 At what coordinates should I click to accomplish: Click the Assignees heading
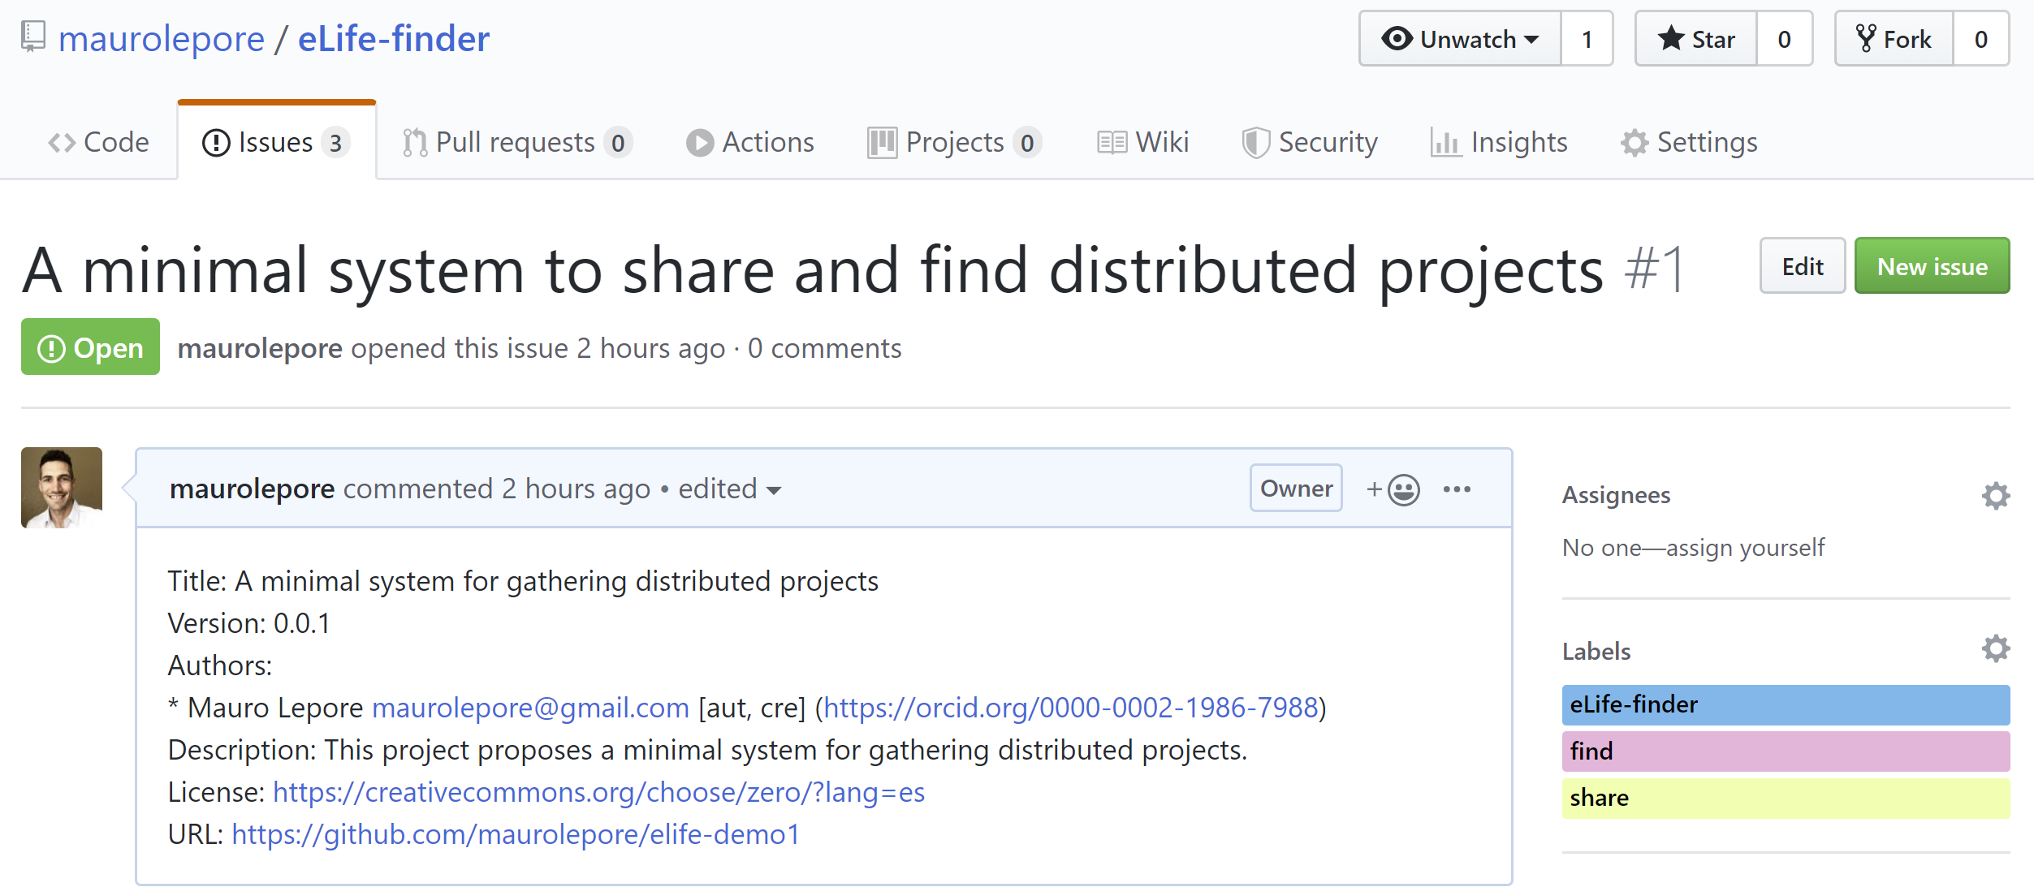pos(1616,495)
